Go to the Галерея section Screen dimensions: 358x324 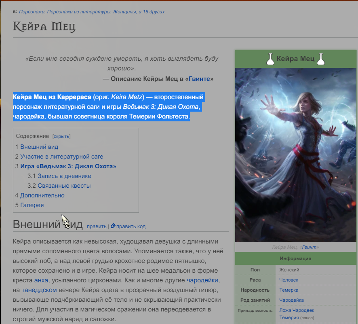click(32, 205)
